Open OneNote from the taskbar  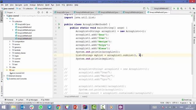[x=120, y=107]
